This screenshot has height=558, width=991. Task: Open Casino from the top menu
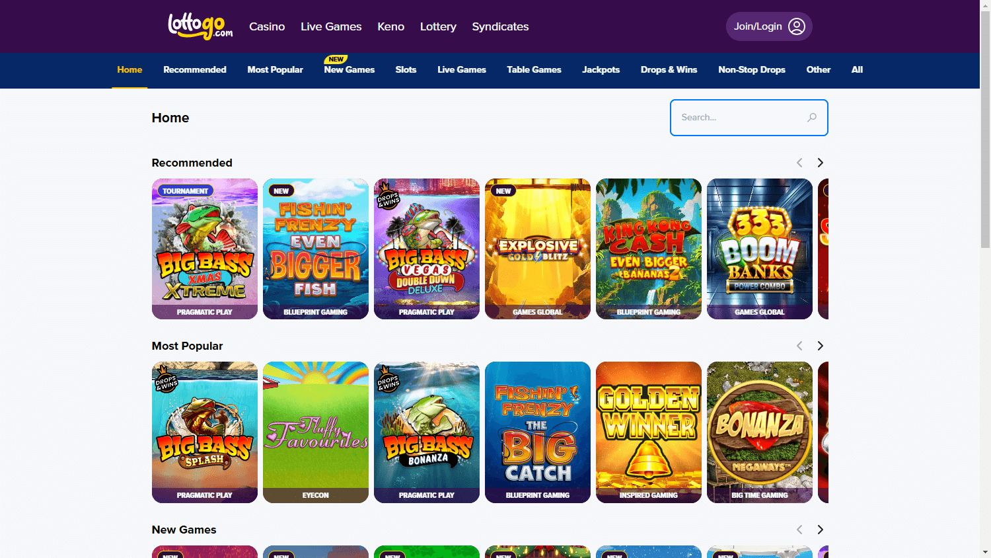pyautogui.click(x=267, y=26)
